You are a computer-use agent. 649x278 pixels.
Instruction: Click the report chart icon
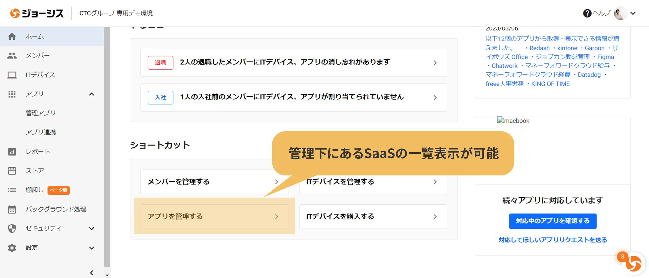coord(12,152)
